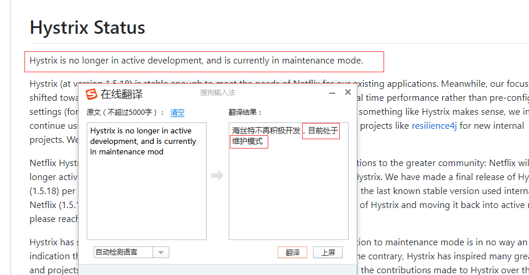Click the 搜狗输入法 caption text
Viewport: 529px width, 275px height.
coord(218,93)
